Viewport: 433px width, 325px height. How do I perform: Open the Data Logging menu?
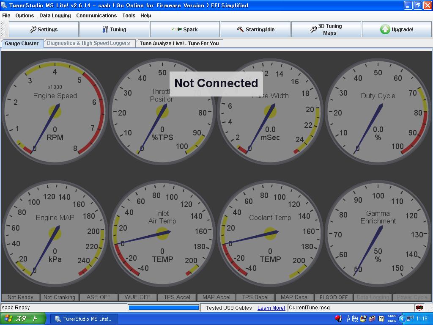click(55, 16)
